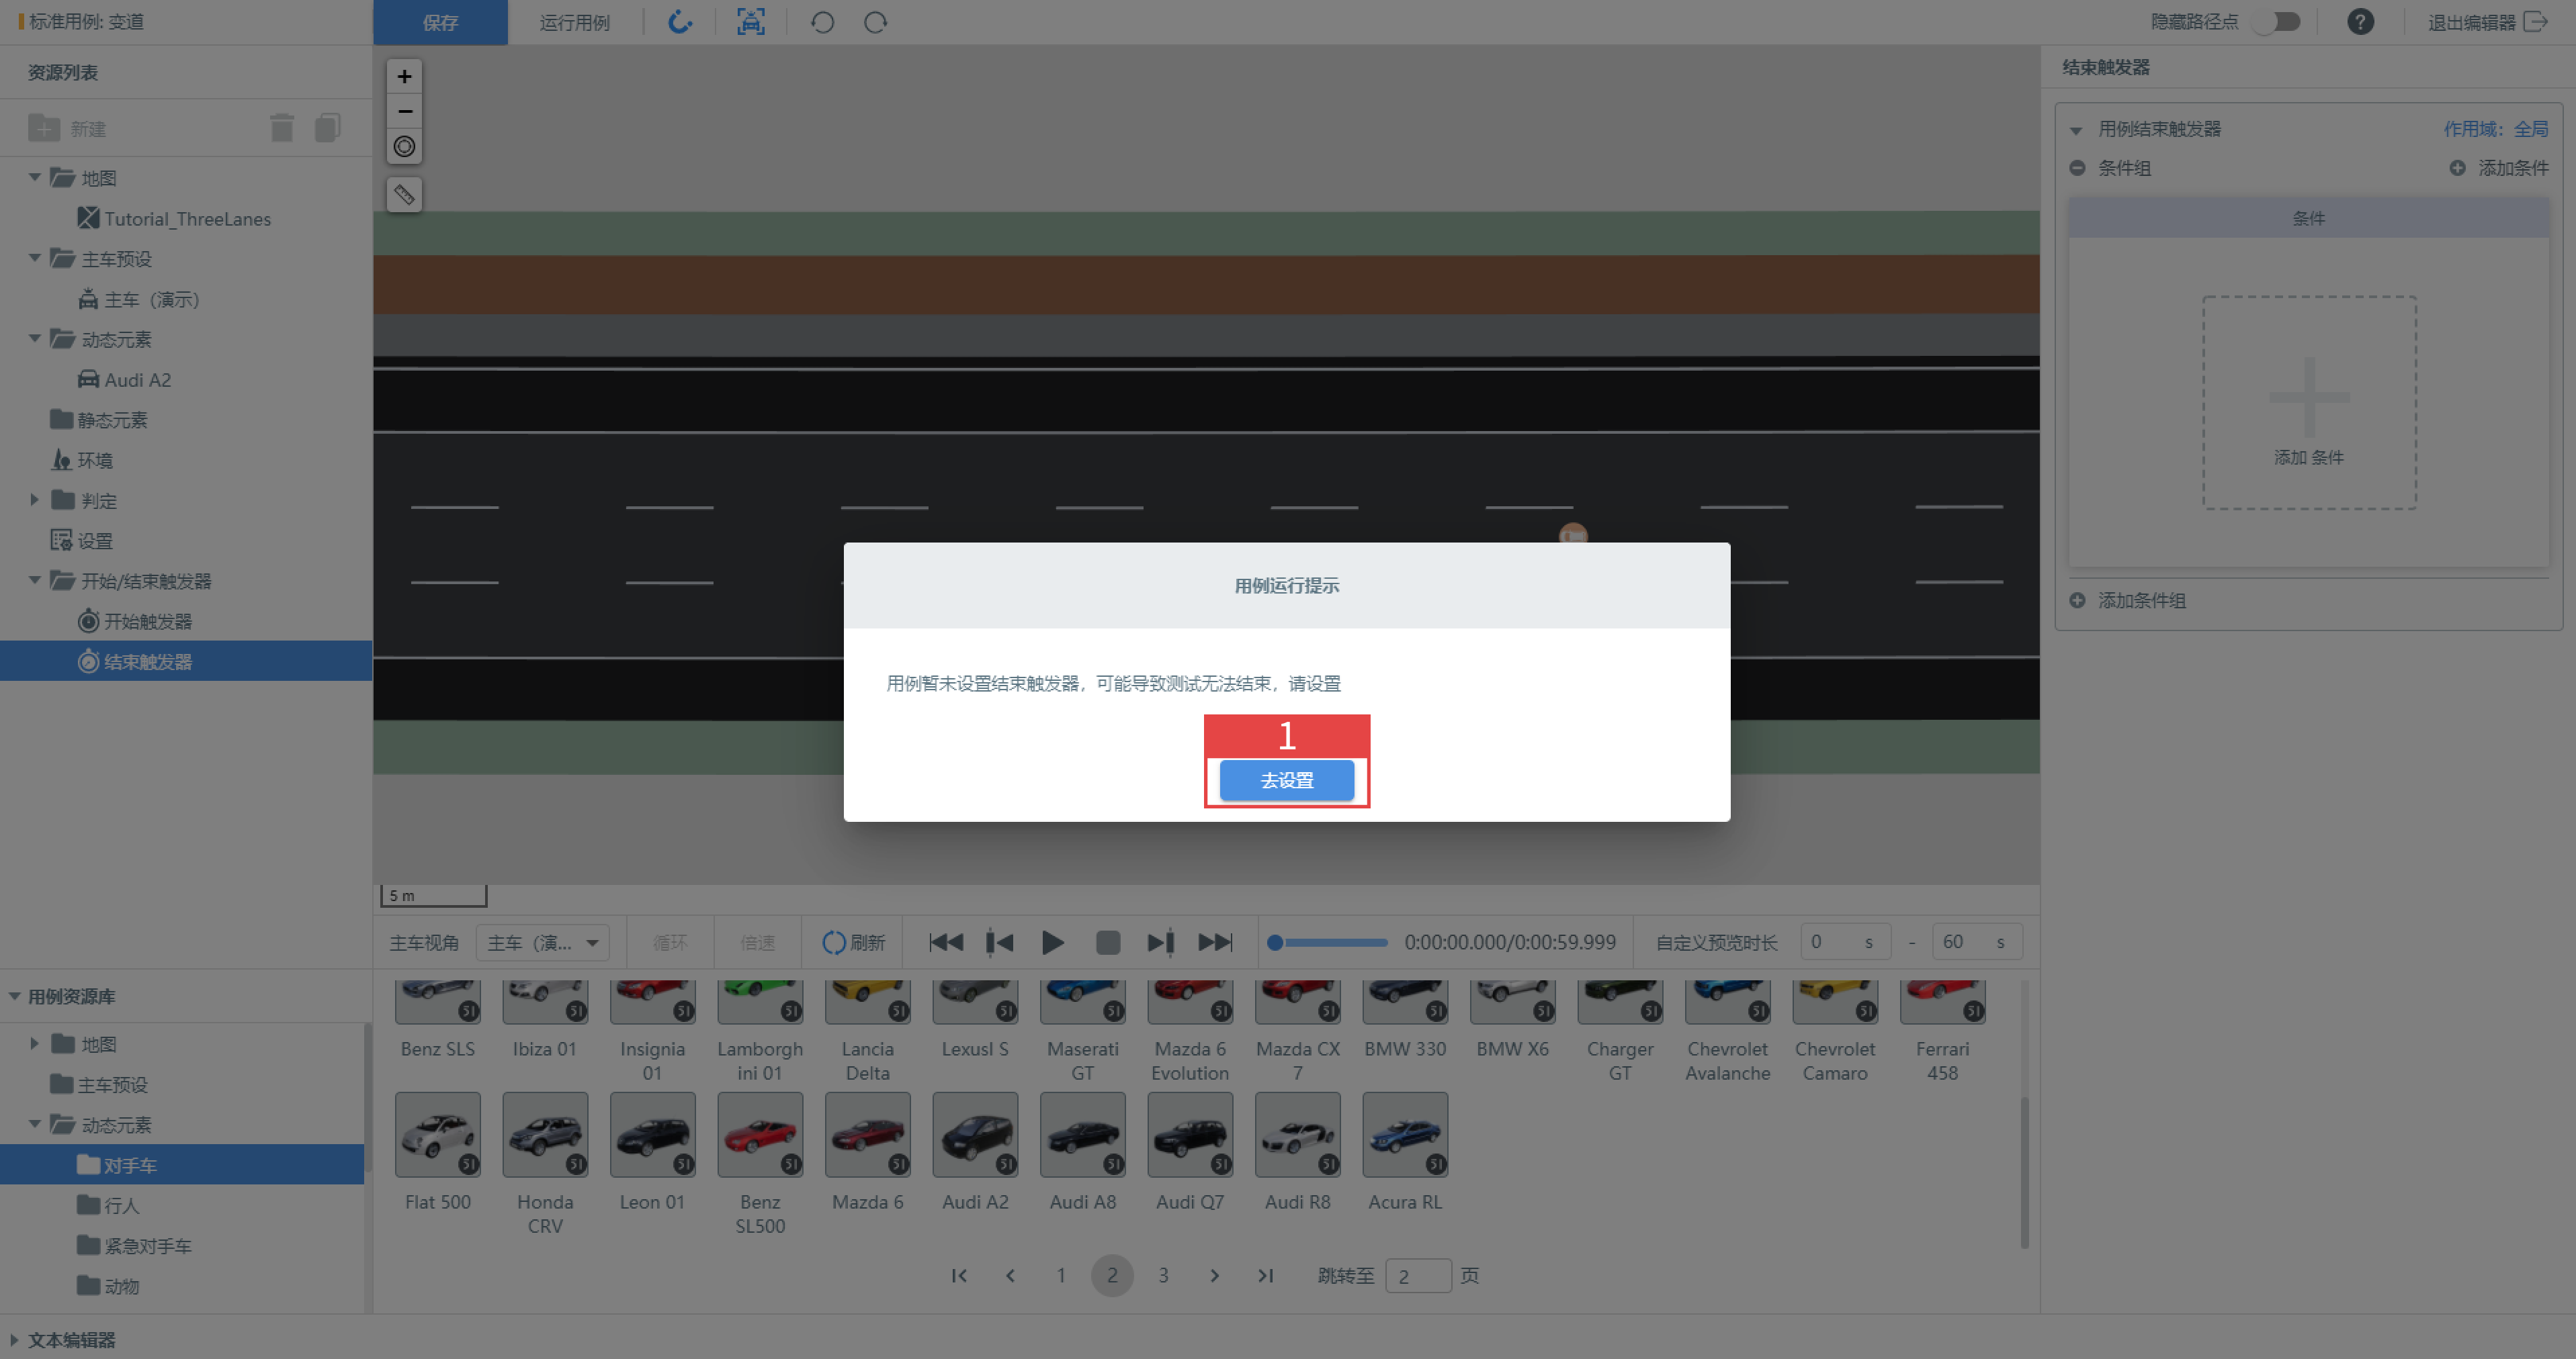Rewind playback to the start
Screen dimensions: 2576x1359
pos(946,942)
